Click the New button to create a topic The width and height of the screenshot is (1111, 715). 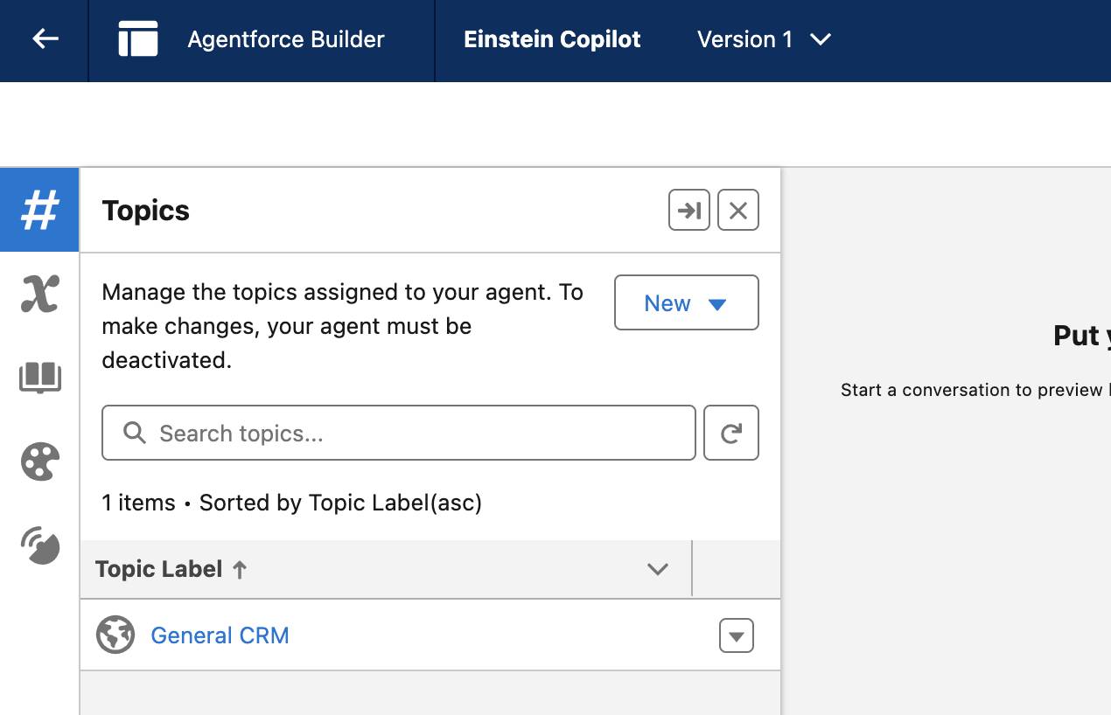667,303
